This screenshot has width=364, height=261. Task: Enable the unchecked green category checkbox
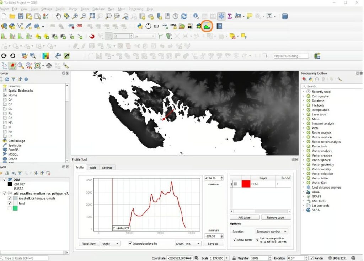10,208
